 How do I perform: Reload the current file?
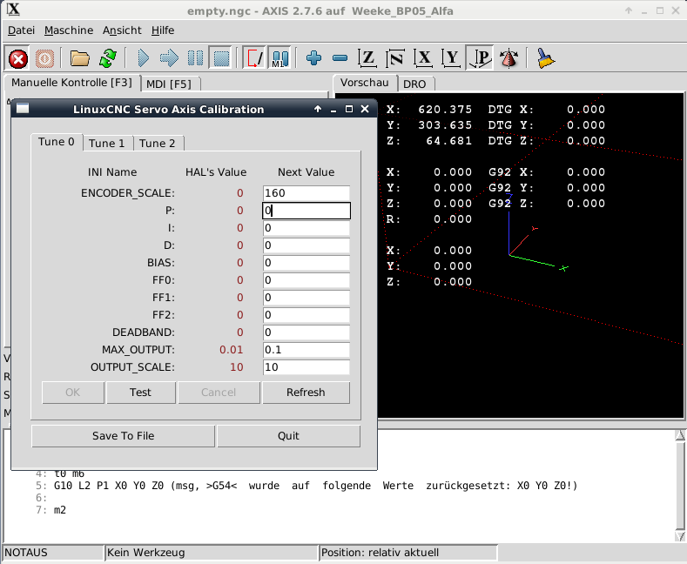pyautogui.click(x=107, y=58)
